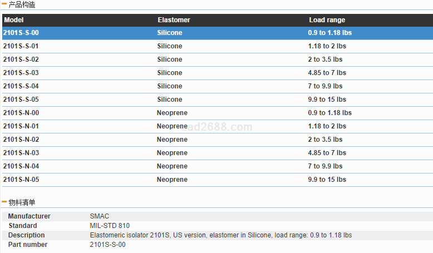This screenshot has width=433, height=253.
Task: Click the Elastomer column header
Action: coord(174,20)
